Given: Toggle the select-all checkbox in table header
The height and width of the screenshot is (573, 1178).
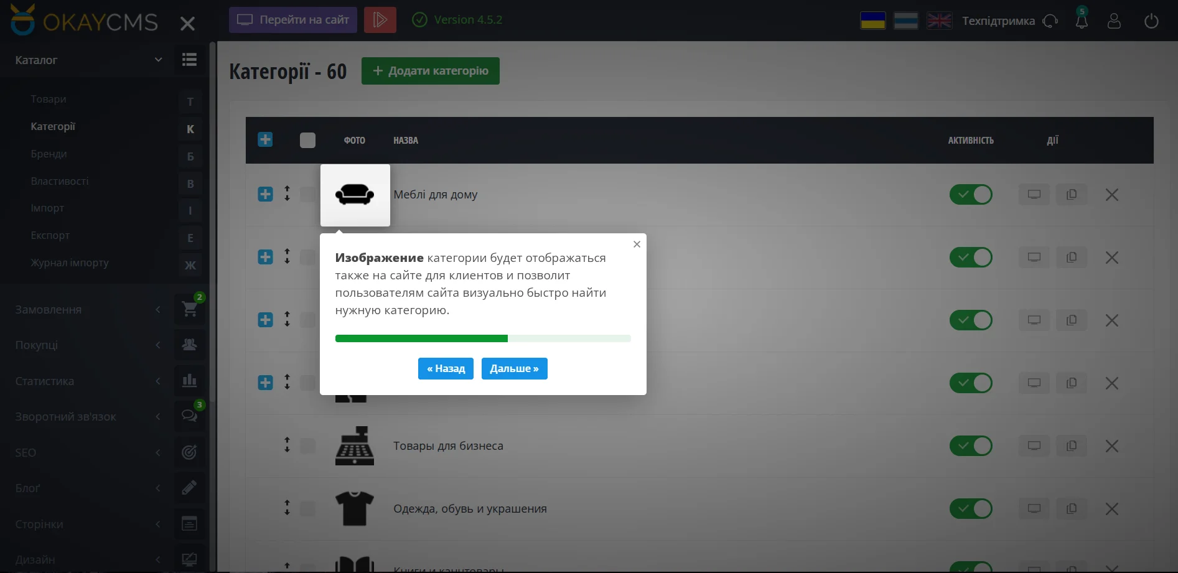Looking at the screenshot, I should click(307, 140).
